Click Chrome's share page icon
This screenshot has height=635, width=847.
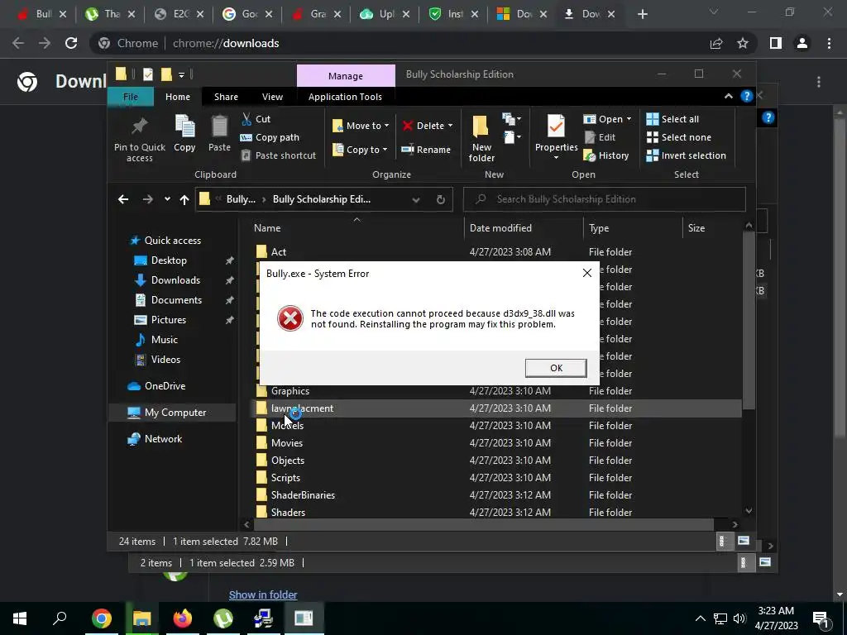click(716, 43)
